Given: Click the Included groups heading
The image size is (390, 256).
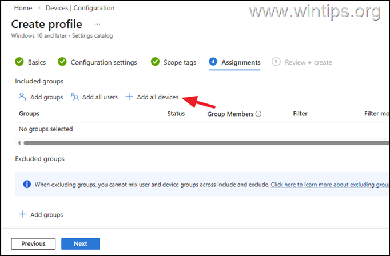Looking at the screenshot, I should (39, 81).
